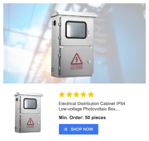Click the glass window on the thumbnail cabinet
The width and height of the screenshot is (149, 141).
click(30, 104)
